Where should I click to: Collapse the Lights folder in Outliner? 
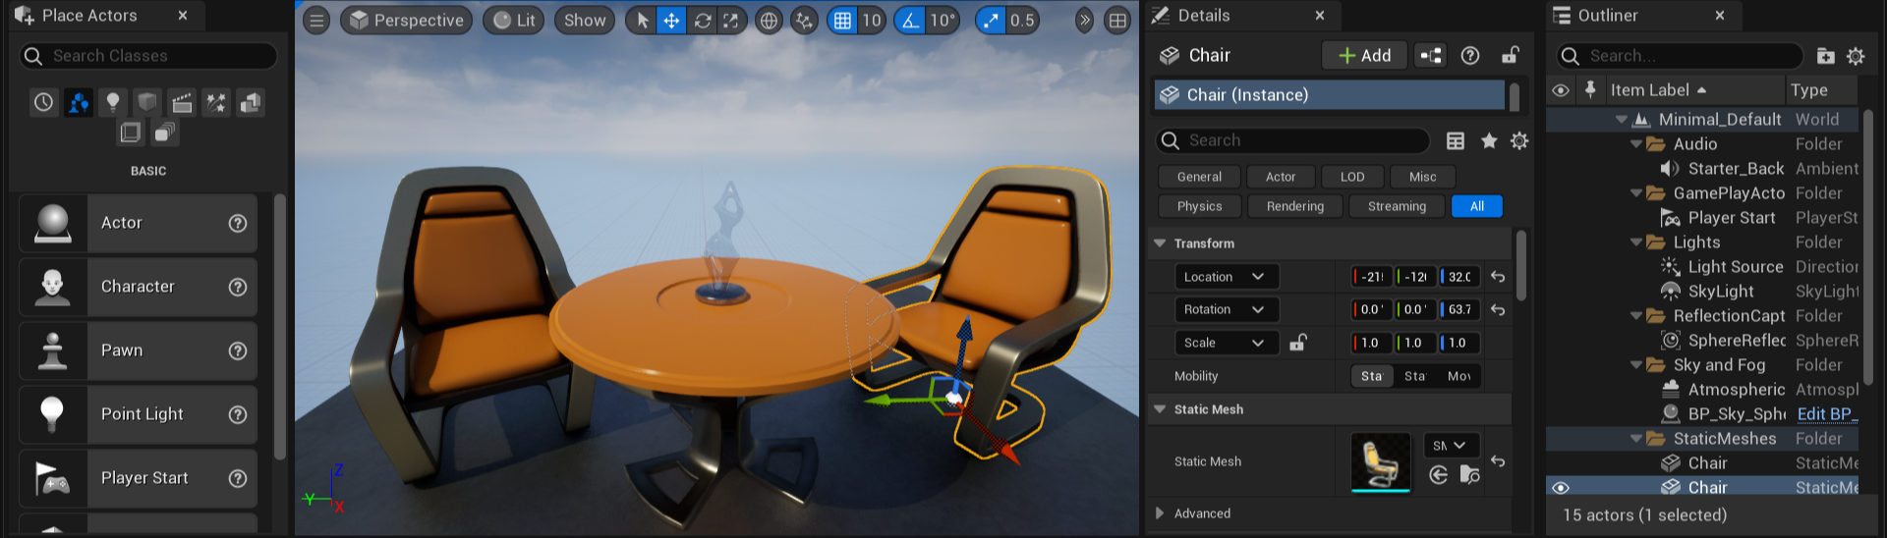coord(1635,242)
